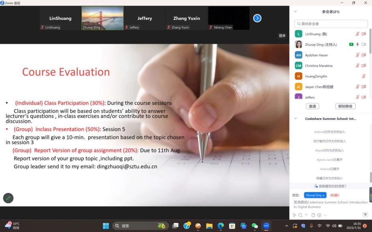Screen dimensions: 372x232
Task: Click Zhuoqi Ding's camera icon in list
Action: [364, 44]
